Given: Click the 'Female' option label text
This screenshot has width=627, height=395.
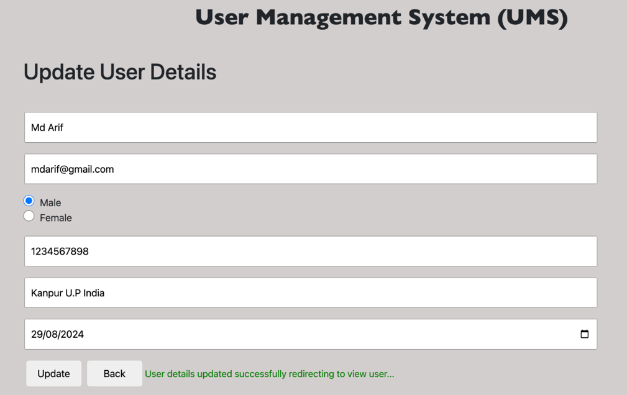Looking at the screenshot, I should 56,218.
